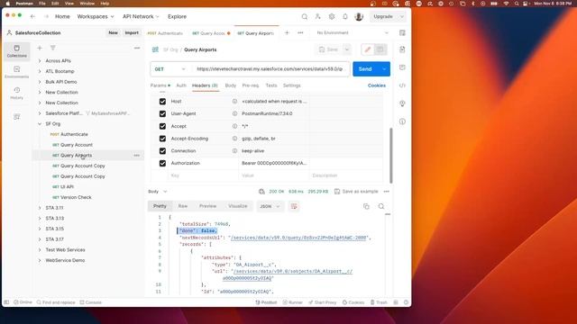Open the History sidebar panel

point(16,93)
